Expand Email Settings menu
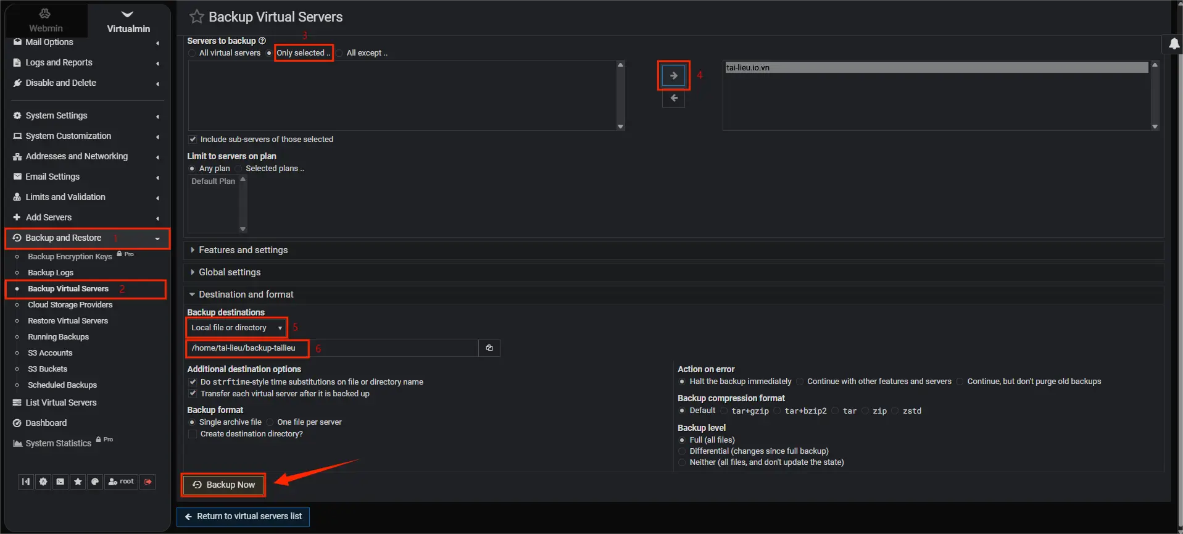Screen dimensions: 1183x534 coord(86,177)
